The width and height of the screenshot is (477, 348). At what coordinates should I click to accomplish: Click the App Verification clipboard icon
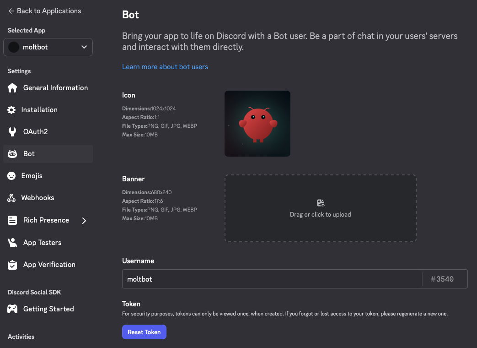12,265
